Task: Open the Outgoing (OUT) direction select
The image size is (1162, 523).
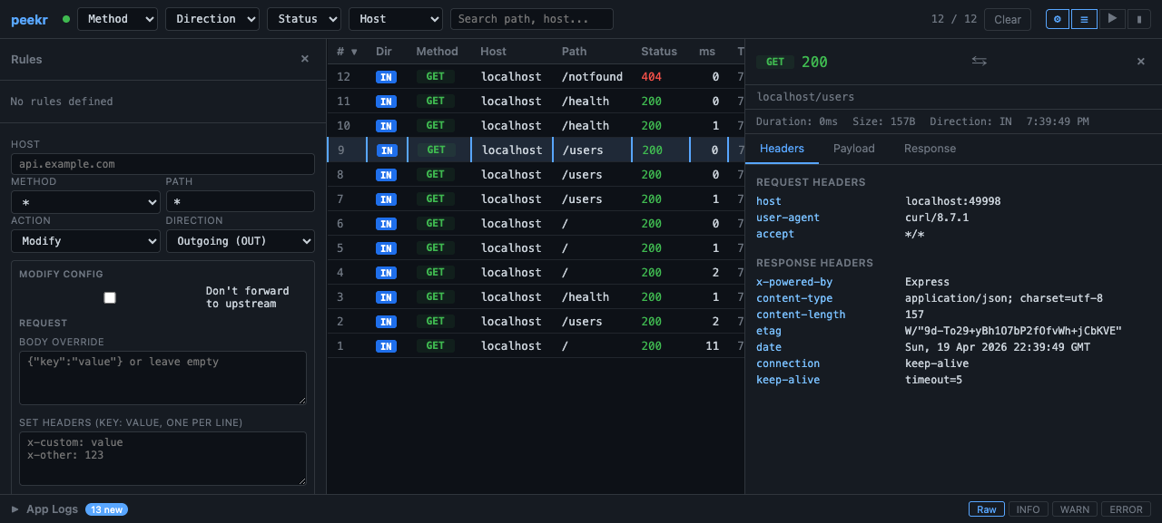Action: [241, 241]
